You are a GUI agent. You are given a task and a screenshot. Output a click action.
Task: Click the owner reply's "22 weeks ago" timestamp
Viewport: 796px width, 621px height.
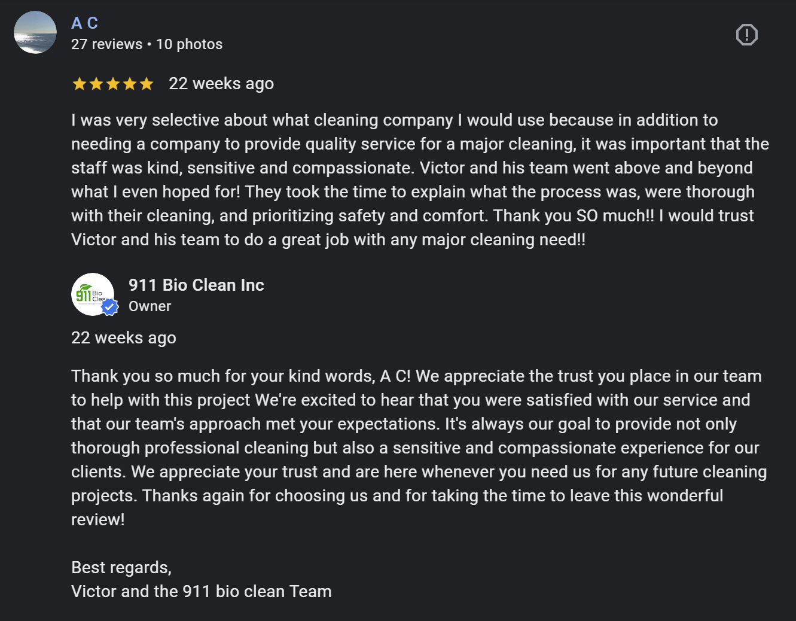tap(124, 338)
